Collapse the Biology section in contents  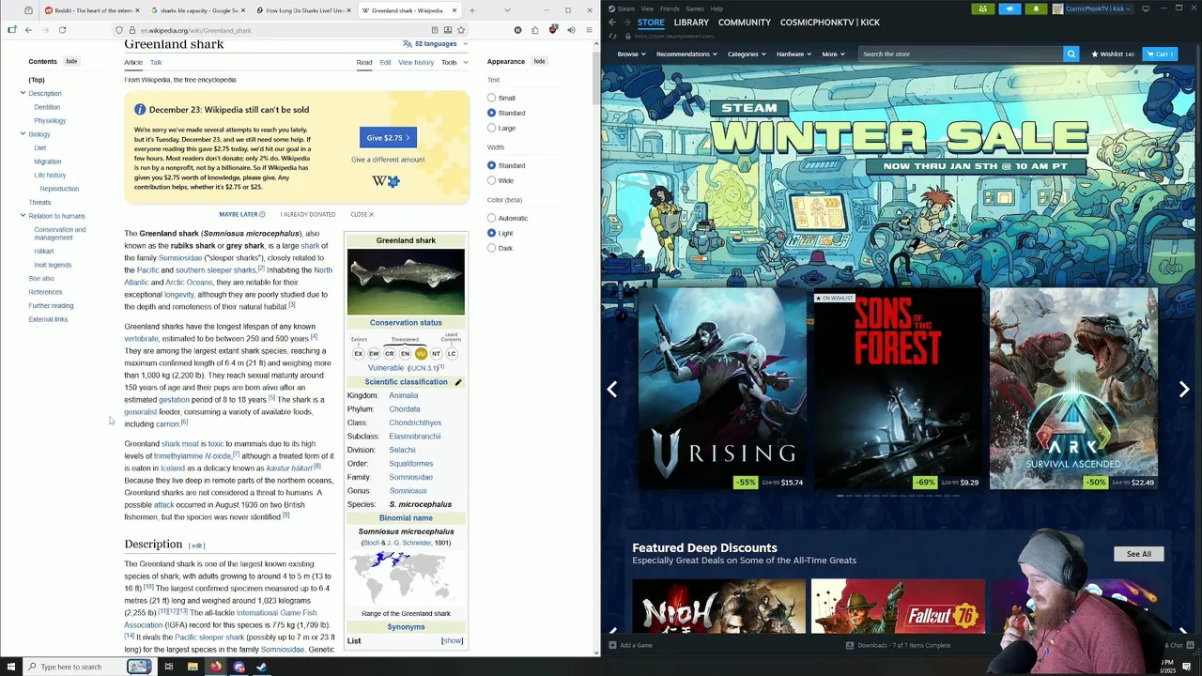tap(23, 133)
